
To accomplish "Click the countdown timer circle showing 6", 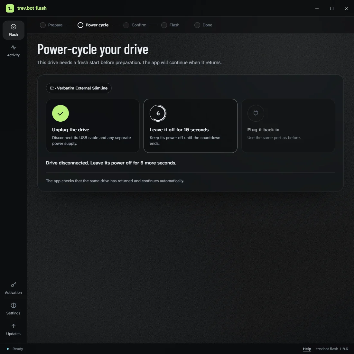I will (x=158, y=113).
